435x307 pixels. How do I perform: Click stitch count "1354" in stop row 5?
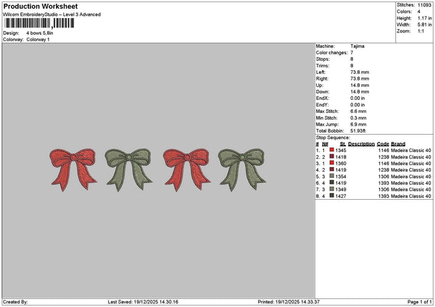[x=341, y=177]
